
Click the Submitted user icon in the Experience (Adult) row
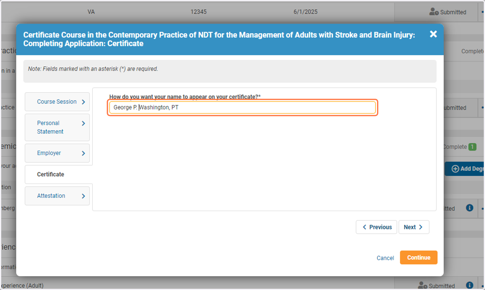(x=423, y=286)
